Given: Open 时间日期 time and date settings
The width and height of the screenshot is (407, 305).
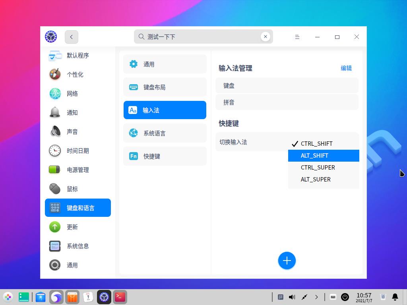Looking at the screenshot, I should (78, 151).
